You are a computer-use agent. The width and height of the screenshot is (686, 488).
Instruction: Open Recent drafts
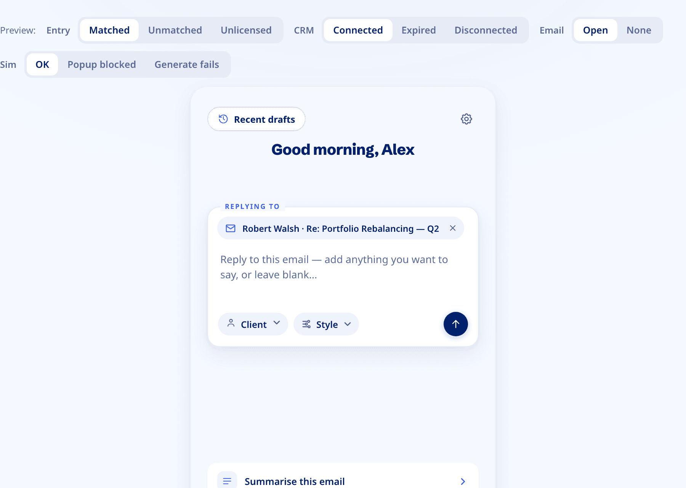(256, 119)
